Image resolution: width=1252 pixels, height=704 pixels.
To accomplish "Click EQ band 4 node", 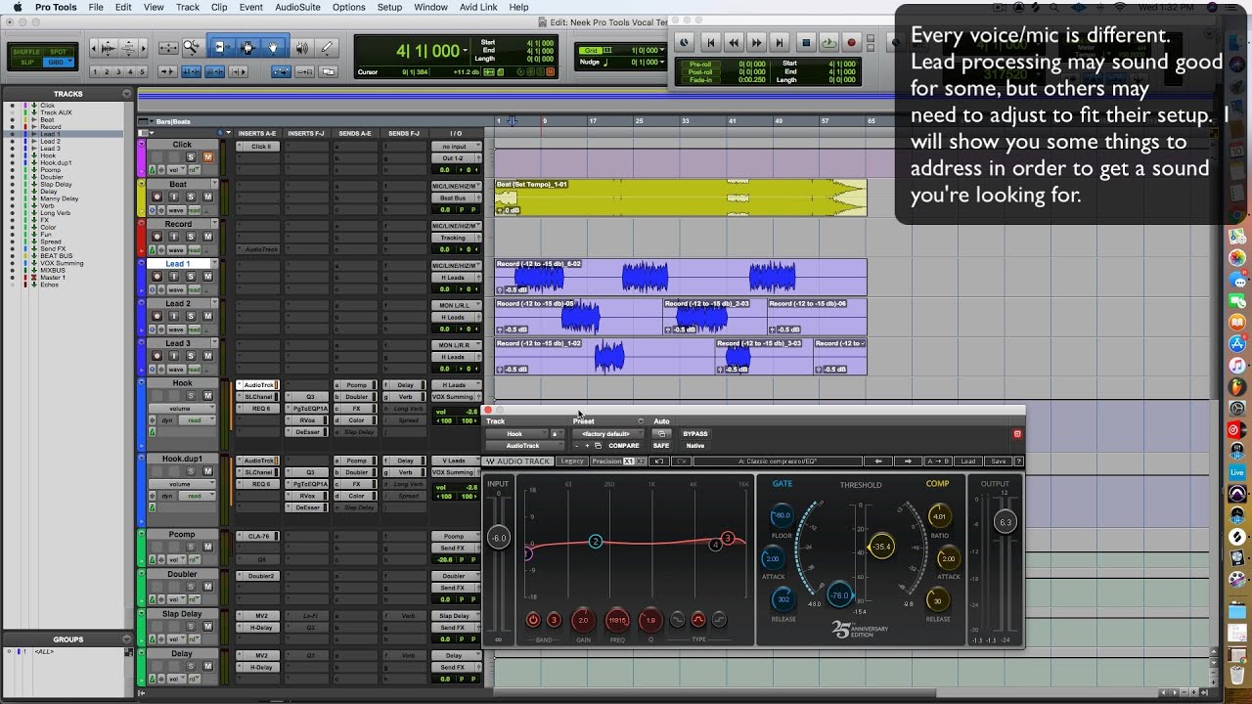I will [x=715, y=545].
